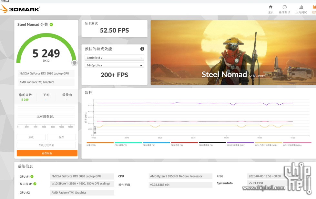This screenshot has width=316, height=199.
Task: Select the pink GPU 时钟频率 legend swatch
Action: pyautogui.click(x=297, y=143)
